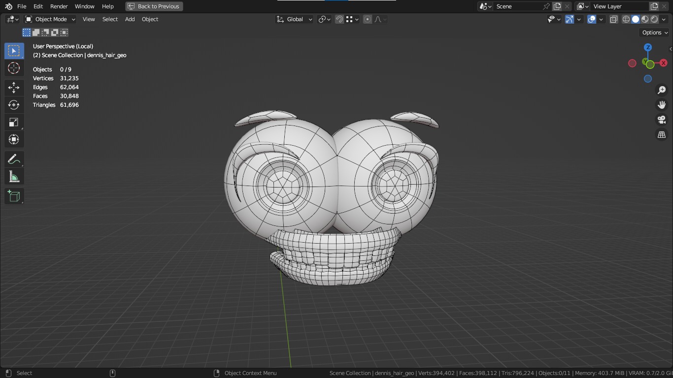Expand the gizmo options arrow

[x=579, y=19]
